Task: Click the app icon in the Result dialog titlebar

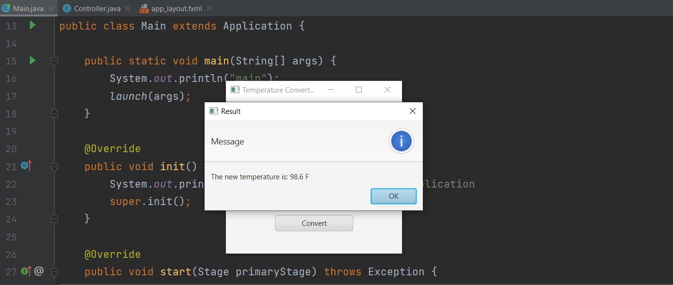Action: click(x=214, y=111)
